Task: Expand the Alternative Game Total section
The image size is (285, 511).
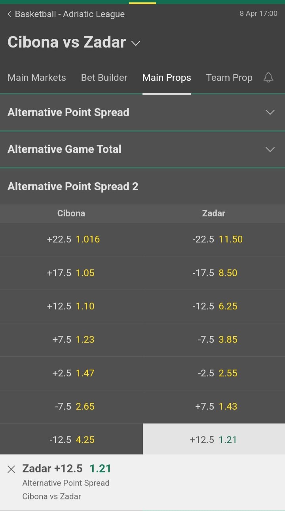Action: (142, 149)
